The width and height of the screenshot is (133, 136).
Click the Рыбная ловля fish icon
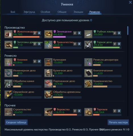pos(88,34)
